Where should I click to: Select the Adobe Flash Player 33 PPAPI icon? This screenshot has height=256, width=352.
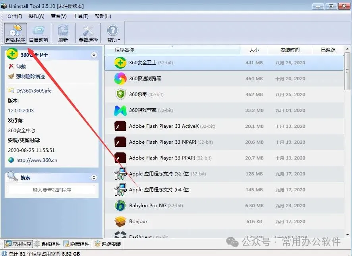120,158
